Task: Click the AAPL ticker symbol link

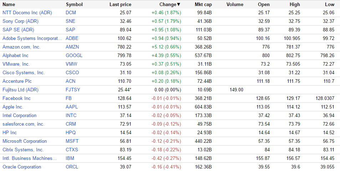Action: [72, 107]
